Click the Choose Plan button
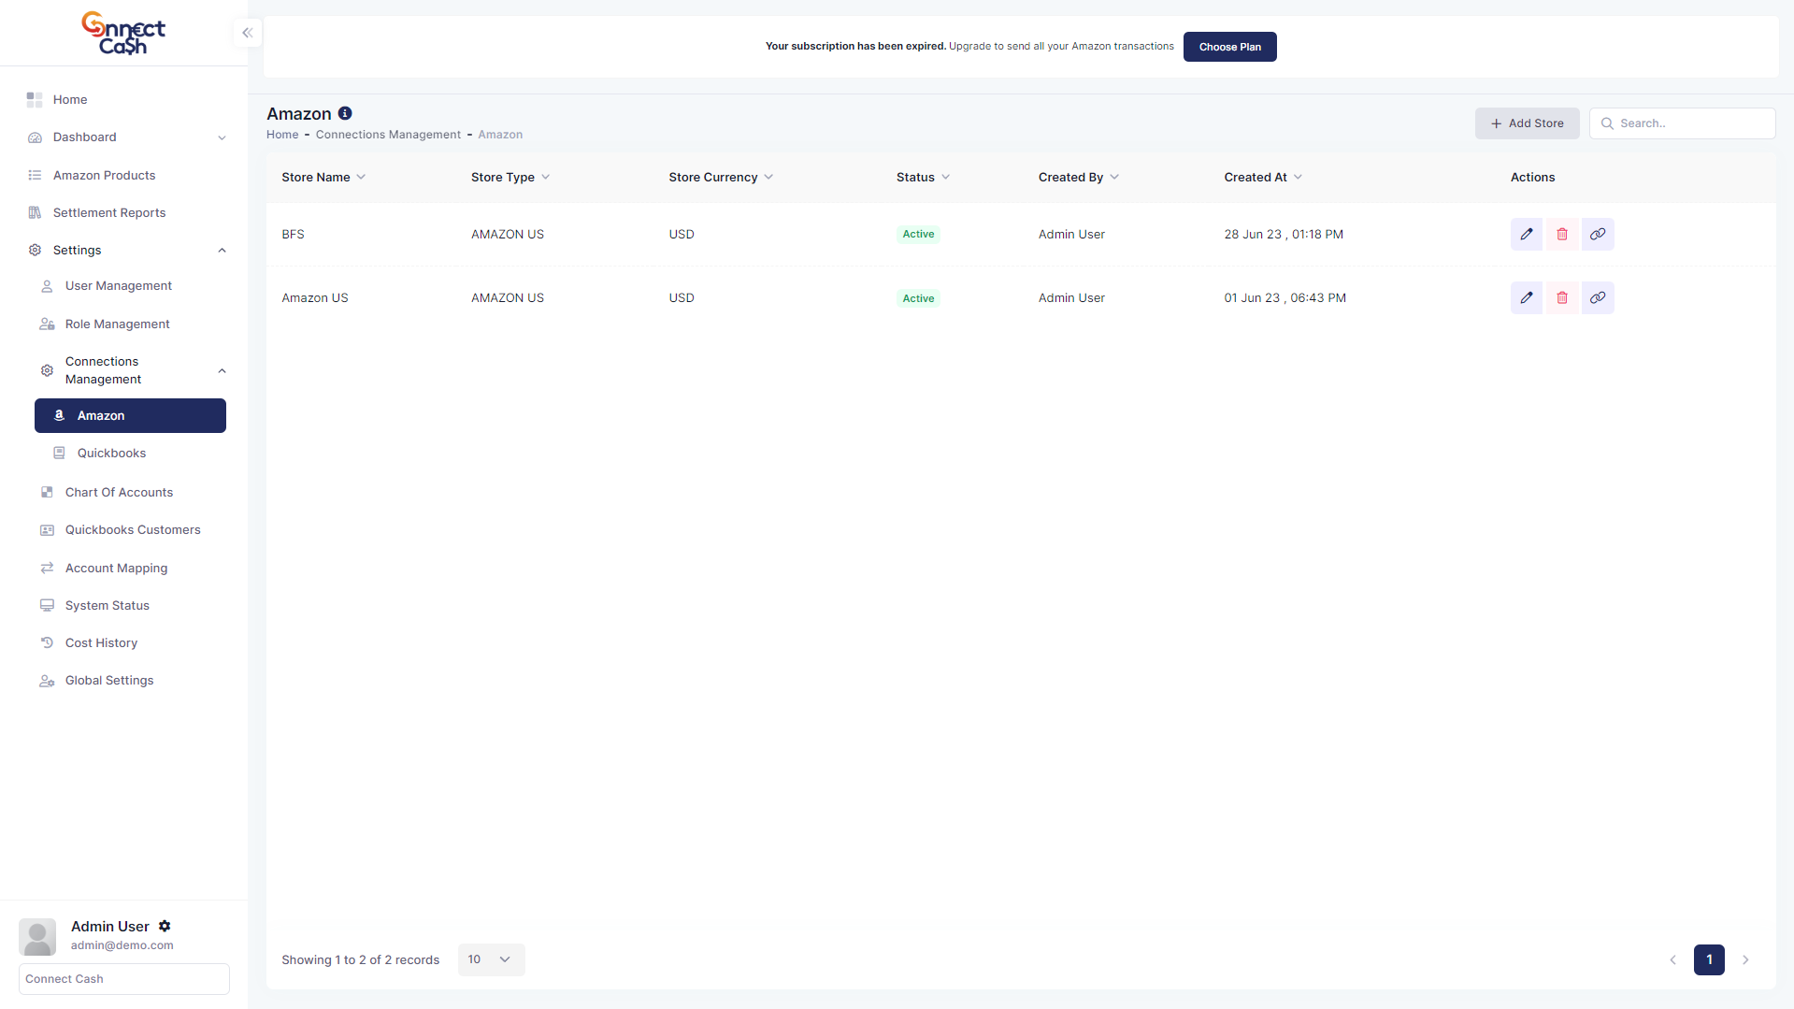The width and height of the screenshot is (1794, 1009). [x=1229, y=47]
